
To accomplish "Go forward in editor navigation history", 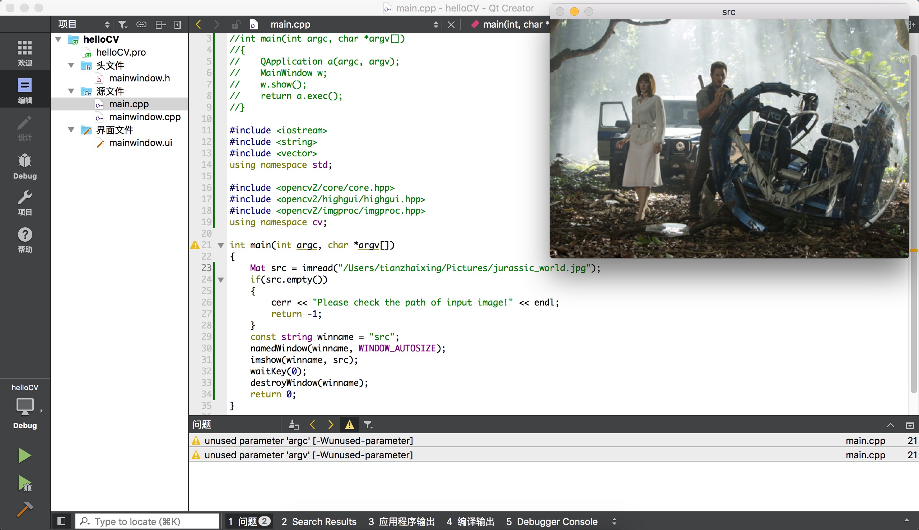I will click(x=216, y=24).
